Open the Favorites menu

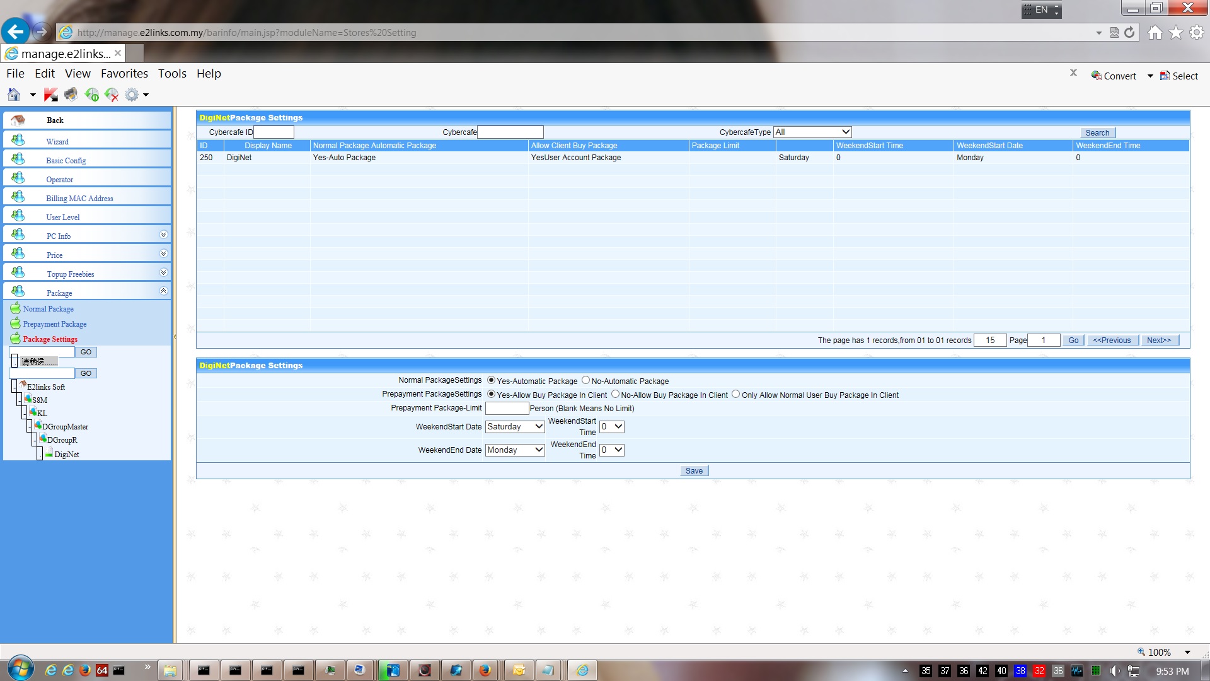click(x=124, y=73)
